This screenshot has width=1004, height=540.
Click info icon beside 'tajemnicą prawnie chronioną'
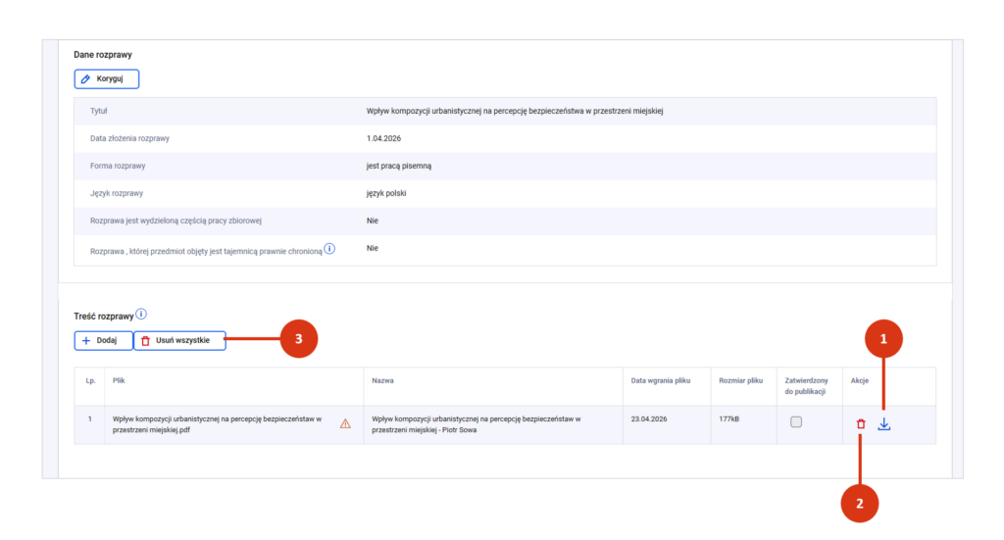pos(329,250)
